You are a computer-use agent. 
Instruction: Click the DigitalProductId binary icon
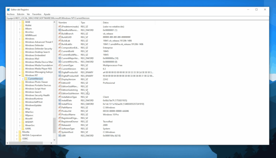click(x=60, y=72)
